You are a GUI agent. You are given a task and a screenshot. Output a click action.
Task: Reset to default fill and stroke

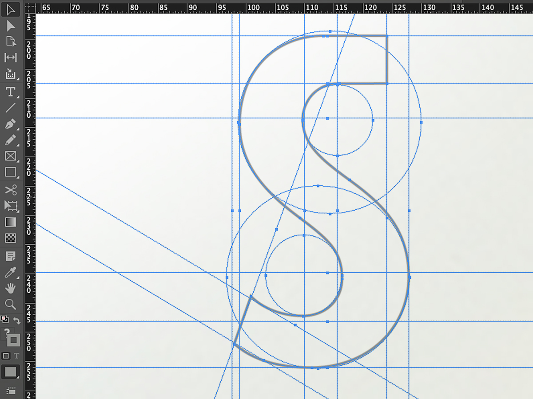4,319
